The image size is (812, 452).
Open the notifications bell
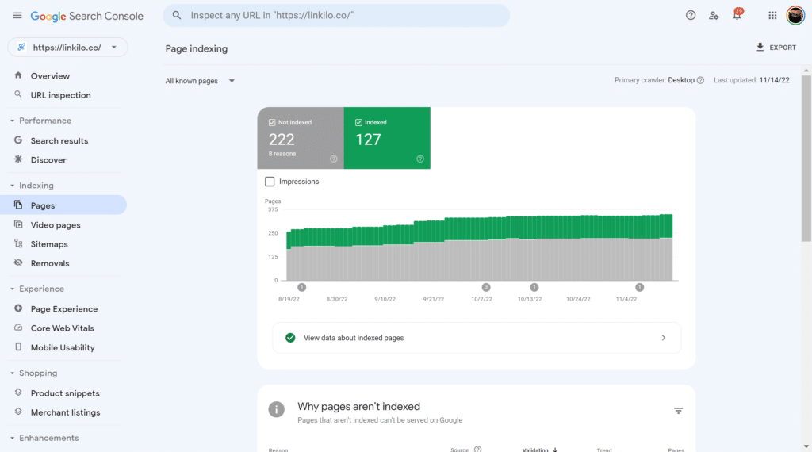point(737,15)
